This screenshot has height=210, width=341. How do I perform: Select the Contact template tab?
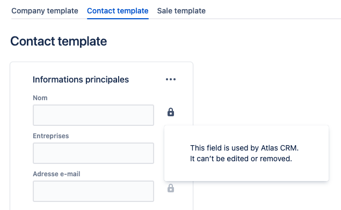click(x=118, y=11)
